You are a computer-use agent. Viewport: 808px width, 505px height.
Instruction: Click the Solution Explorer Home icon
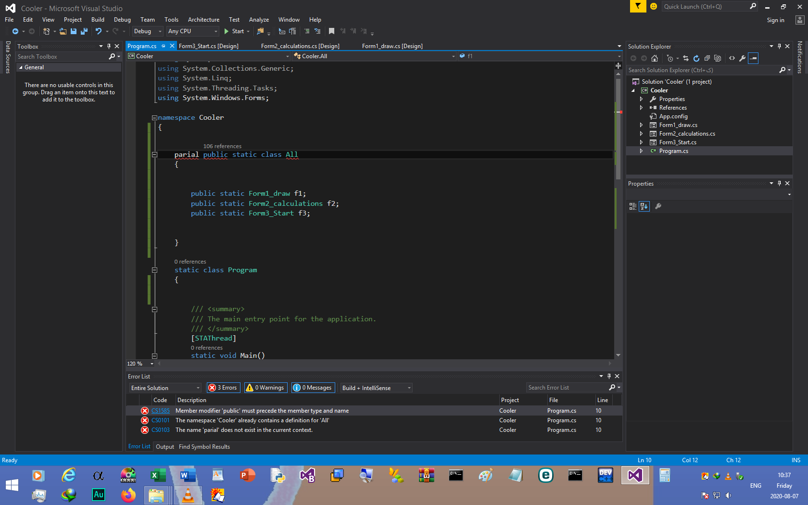click(x=655, y=58)
